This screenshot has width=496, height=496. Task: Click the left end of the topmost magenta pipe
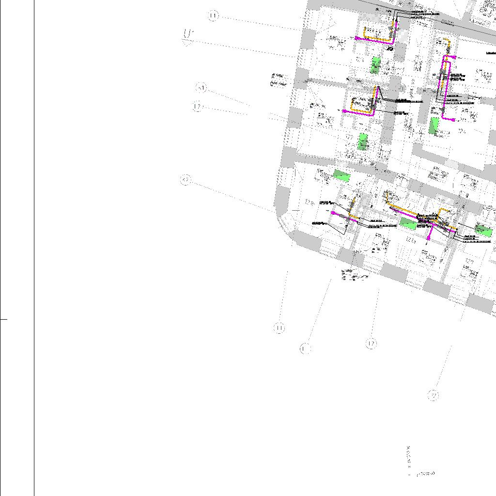357,38
